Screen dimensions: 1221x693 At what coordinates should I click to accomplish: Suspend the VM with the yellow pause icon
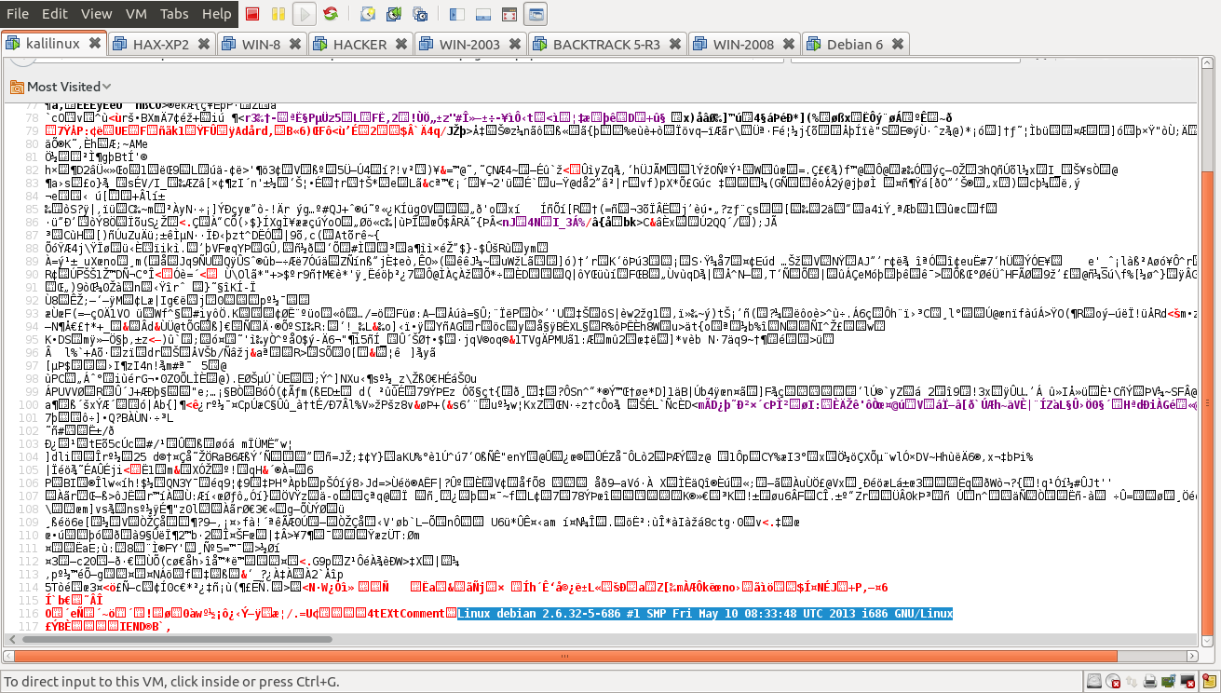pos(278,14)
